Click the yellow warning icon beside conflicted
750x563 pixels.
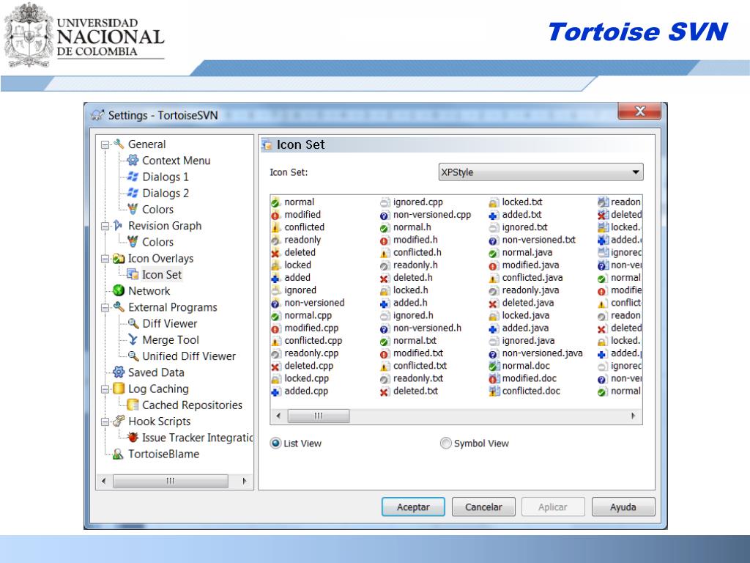tap(275, 227)
